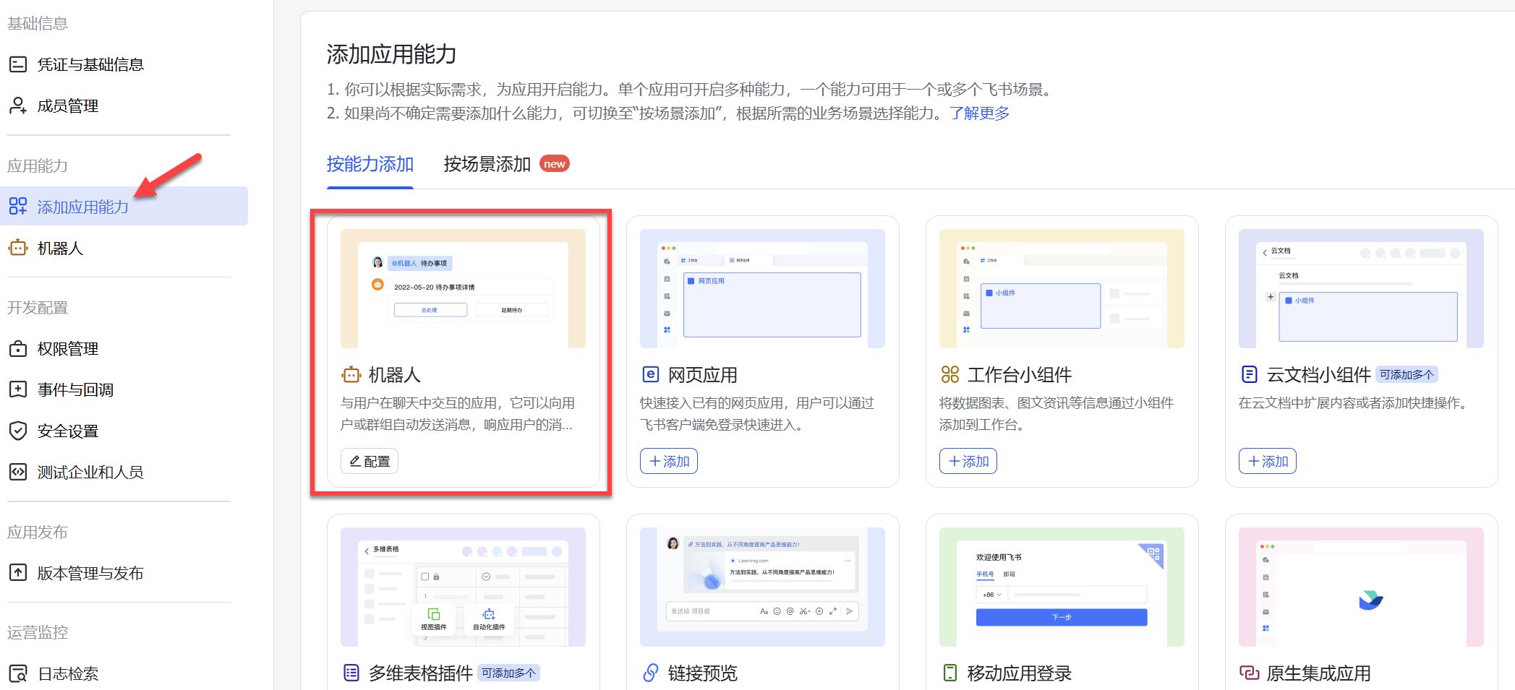Click the 原生集成应用 preview image
Screen dimensions: 1515x690
point(1361,587)
